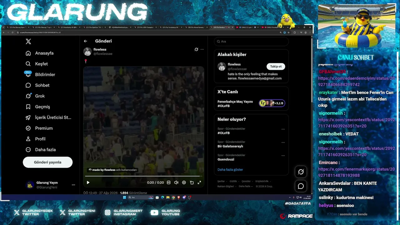Toggle picture-in-picture for the video
This screenshot has width=400, height=225.
pos(192,182)
